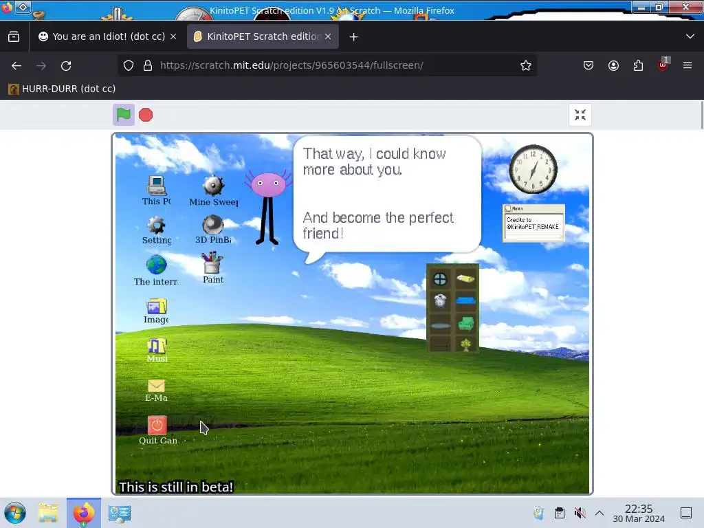Bookmark this page with the star
704x528 pixels.
526,65
